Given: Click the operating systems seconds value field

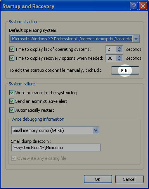Looking at the screenshot, I should (x=111, y=49).
